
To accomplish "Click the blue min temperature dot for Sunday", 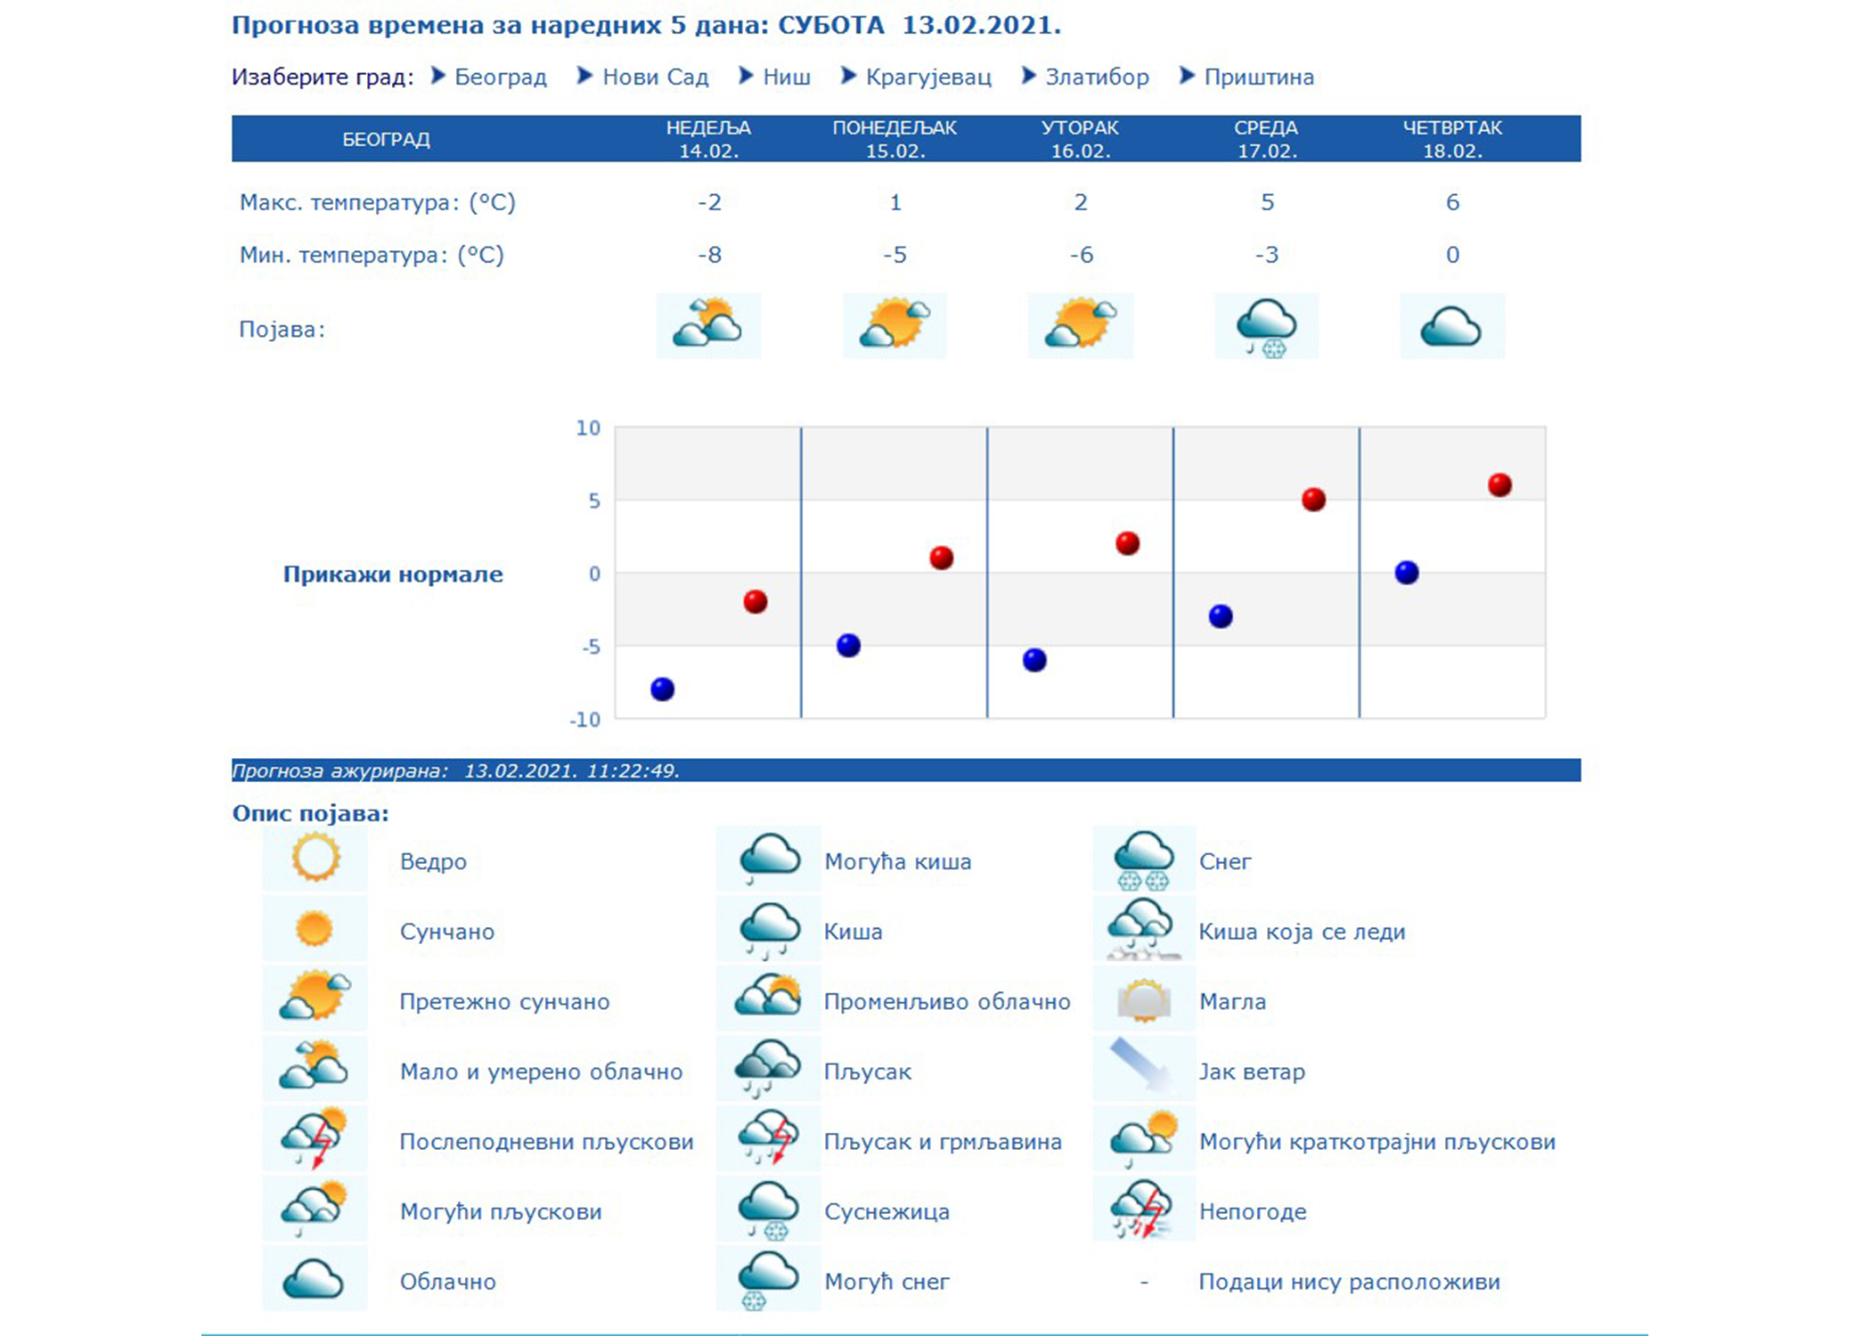I will (x=662, y=688).
